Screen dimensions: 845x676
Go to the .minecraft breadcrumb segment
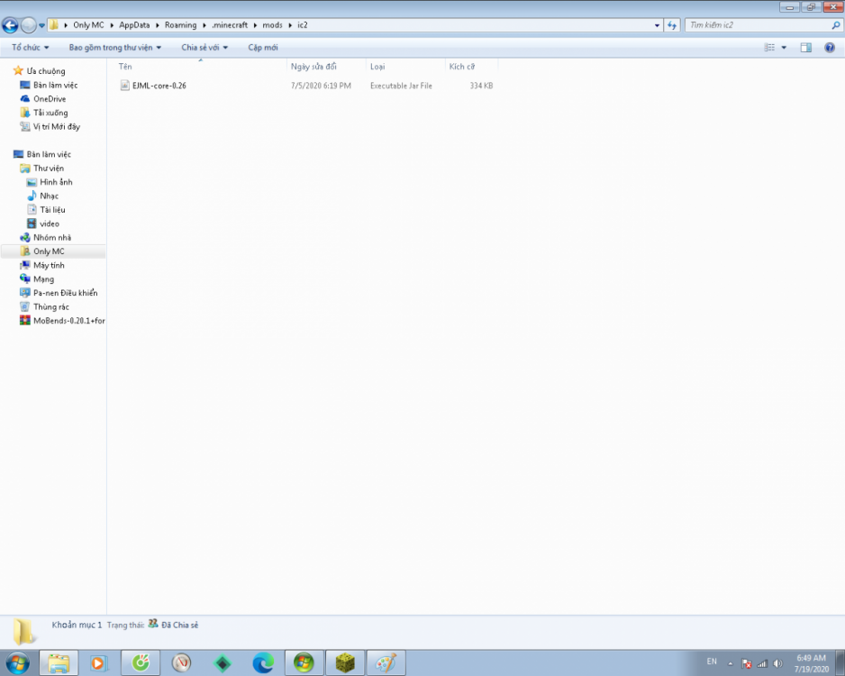point(230,25)
